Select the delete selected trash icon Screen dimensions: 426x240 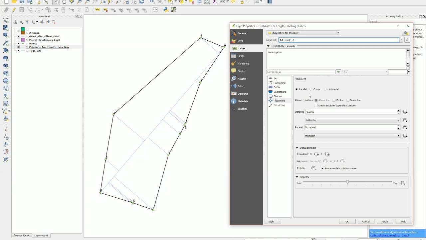point(63,10)
